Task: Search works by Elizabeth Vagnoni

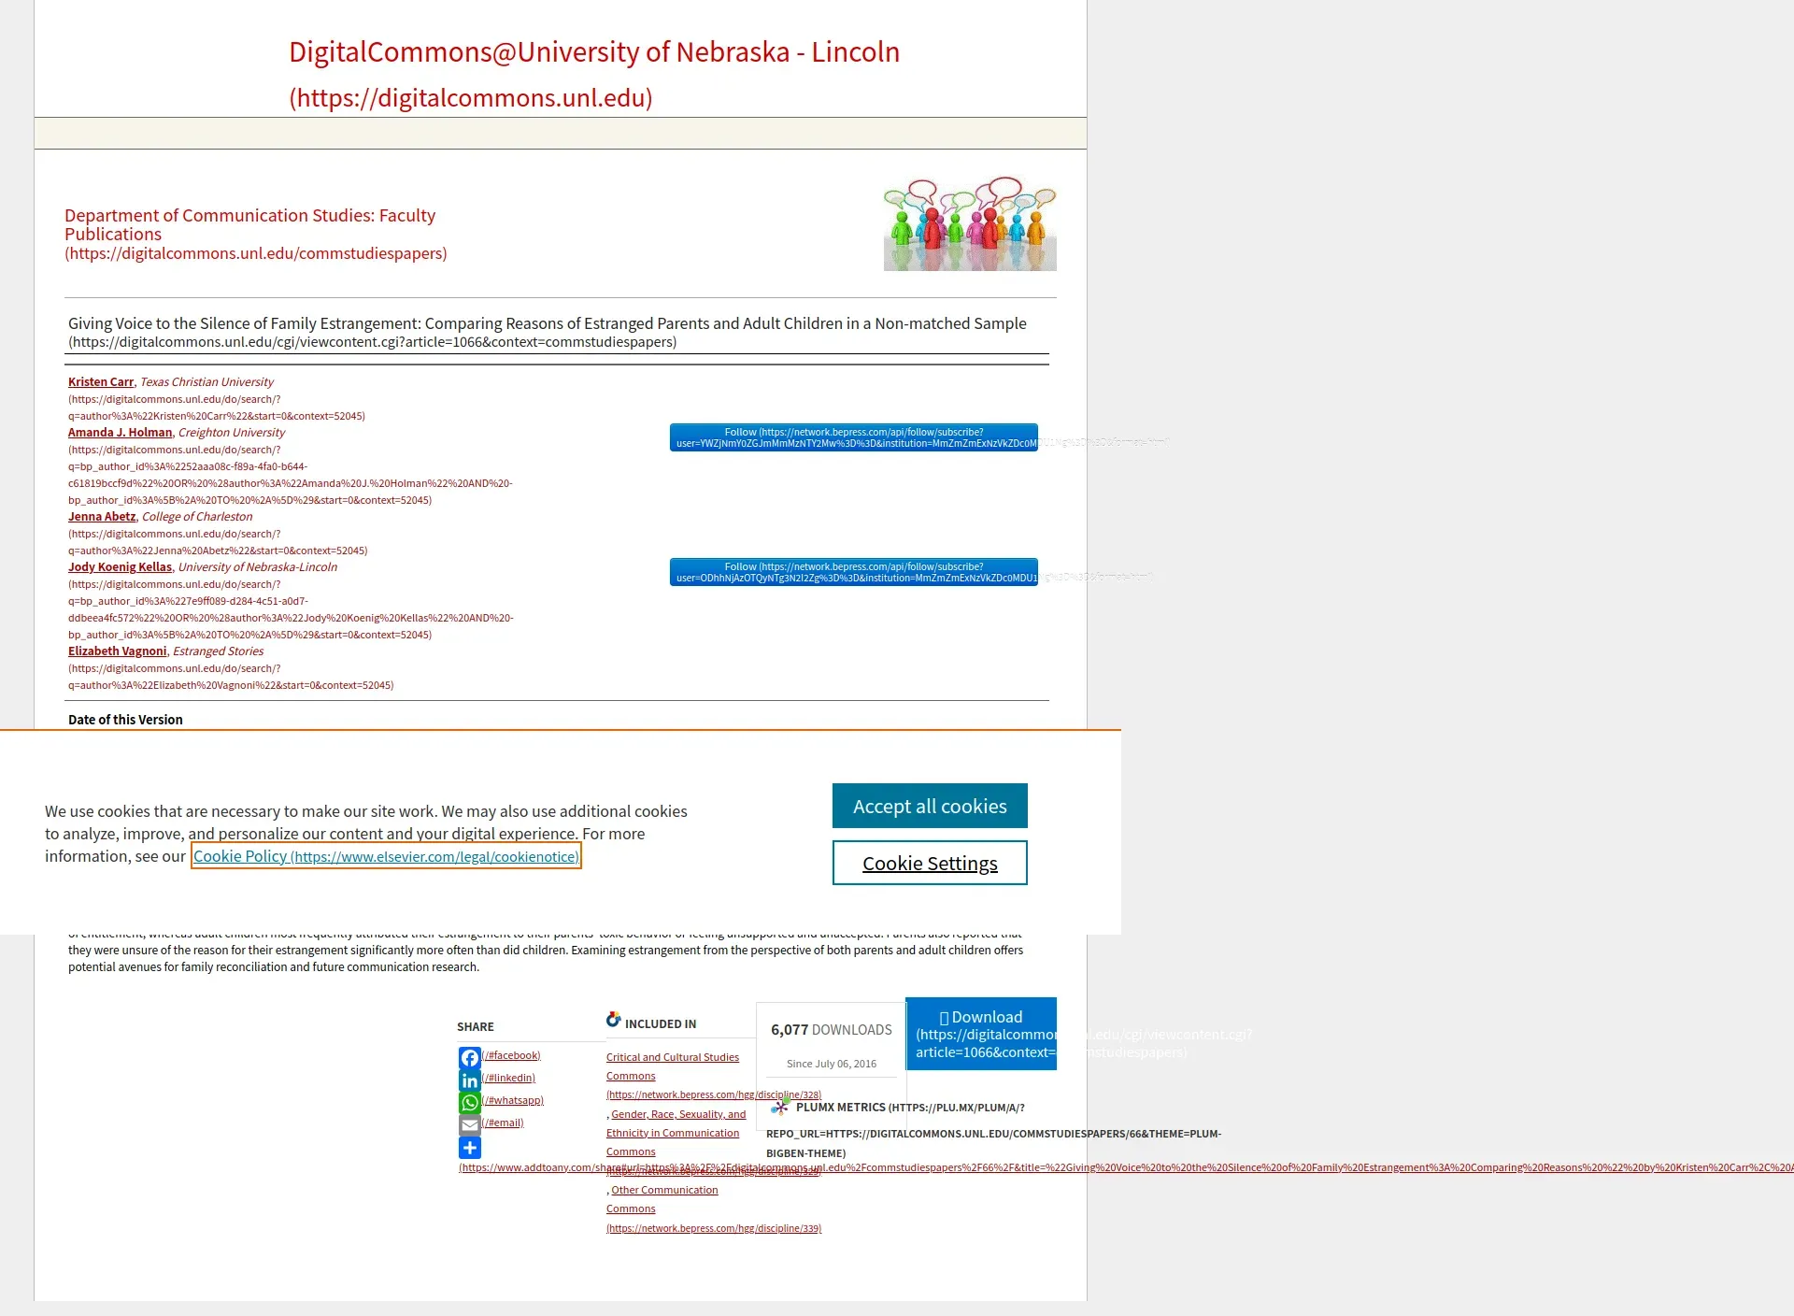Action: pos(117,651)
